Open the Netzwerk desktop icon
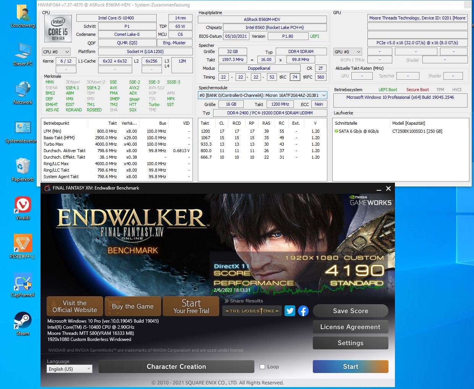The image size is (474, 389). coord(23,93)
